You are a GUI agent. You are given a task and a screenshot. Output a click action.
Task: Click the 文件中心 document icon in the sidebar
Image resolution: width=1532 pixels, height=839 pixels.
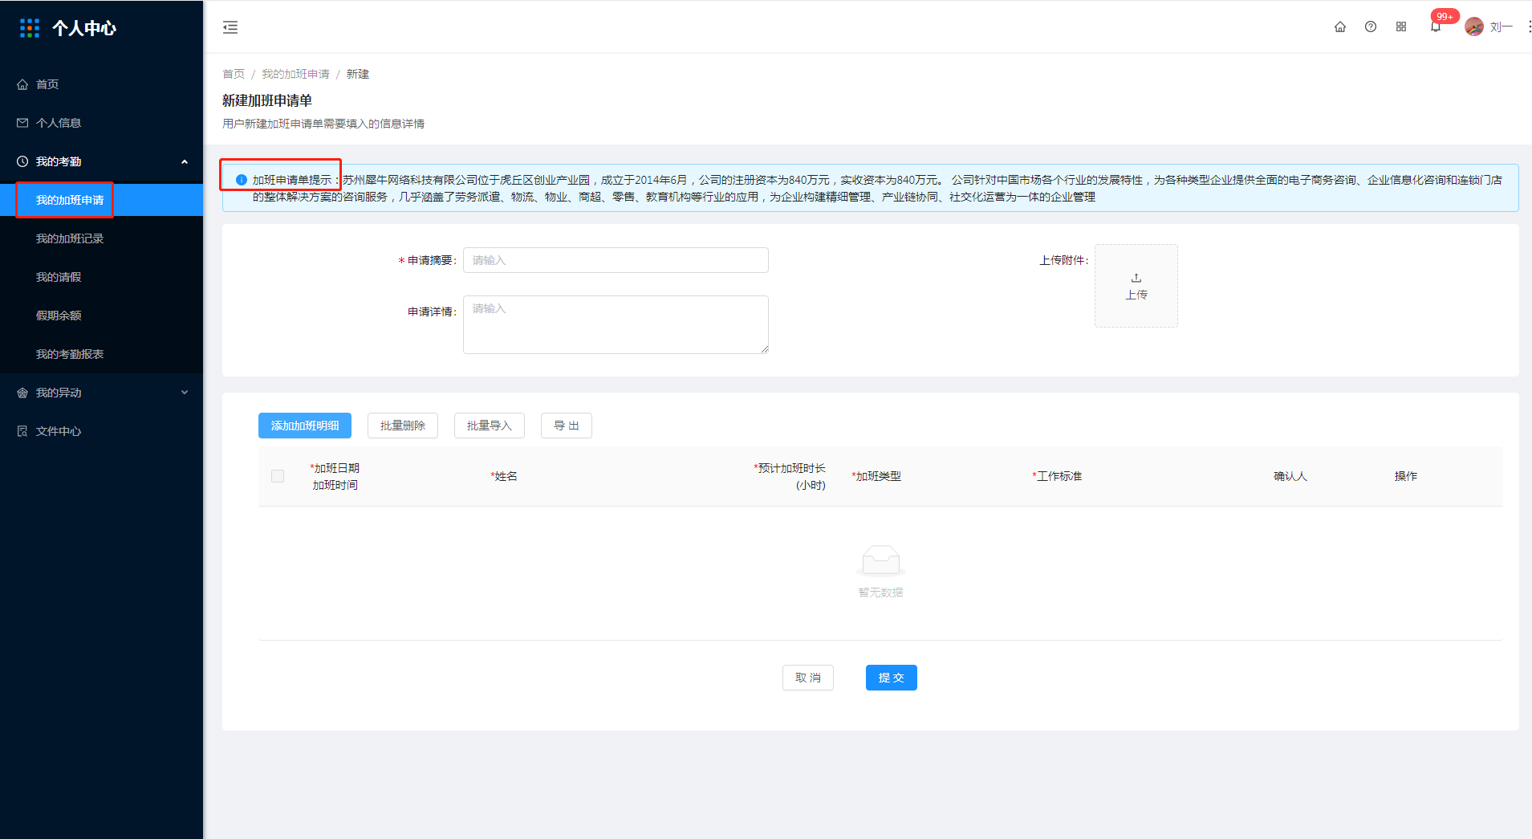click(x=22, y=431)
